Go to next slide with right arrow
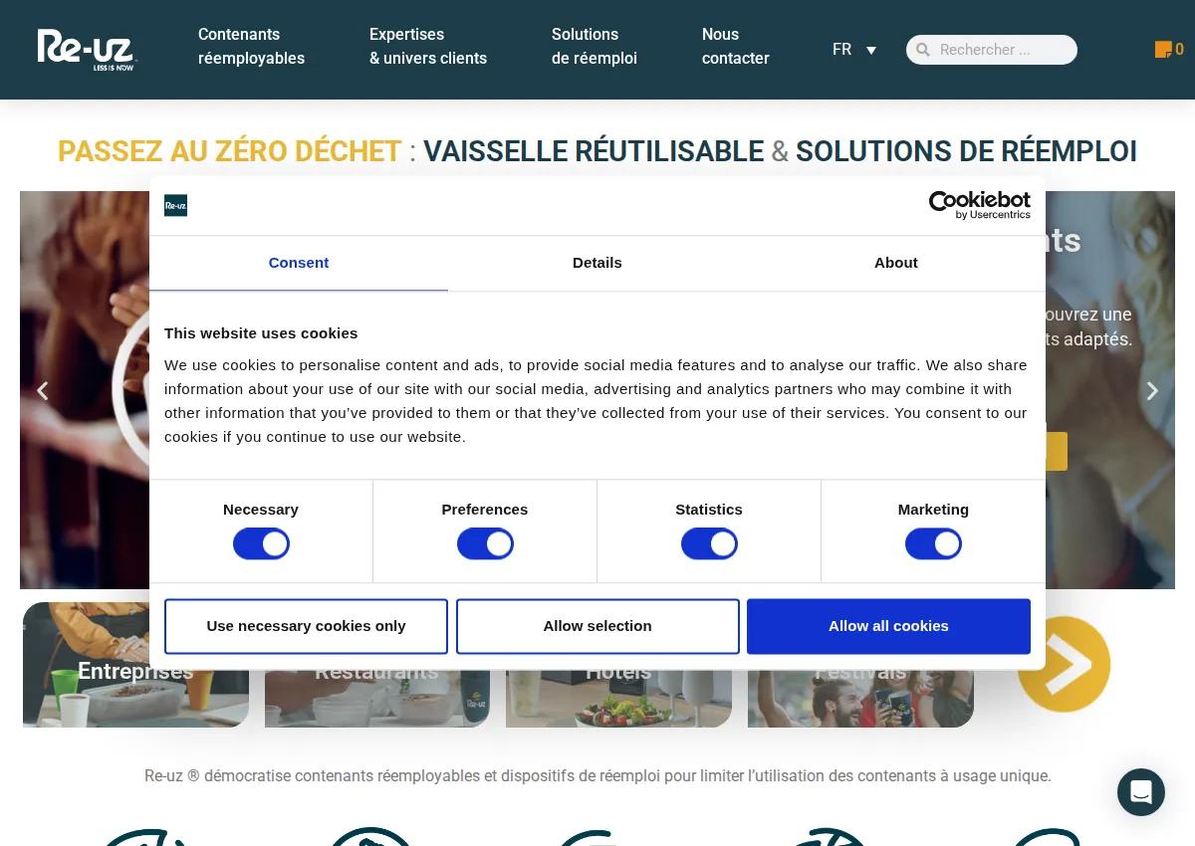Viewport: 1195px width, 846px height. click(1152, 391)
